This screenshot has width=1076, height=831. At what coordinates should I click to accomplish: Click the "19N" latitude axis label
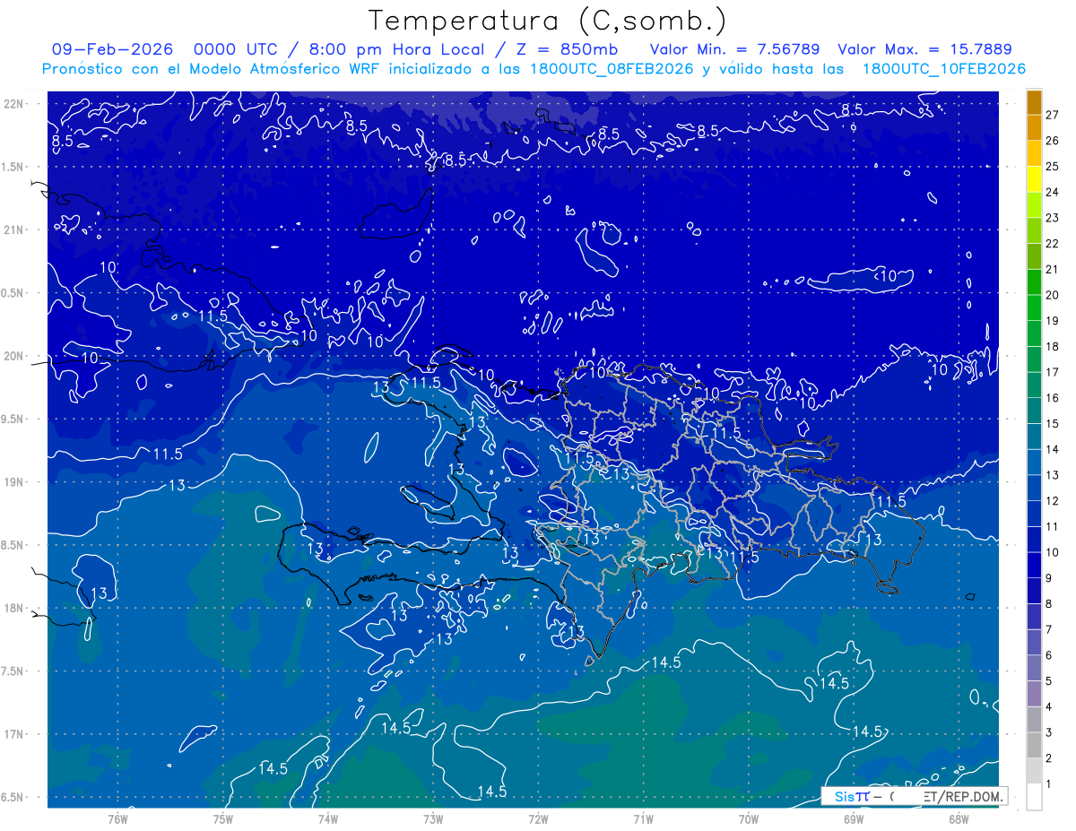click(x=14, y=482)
